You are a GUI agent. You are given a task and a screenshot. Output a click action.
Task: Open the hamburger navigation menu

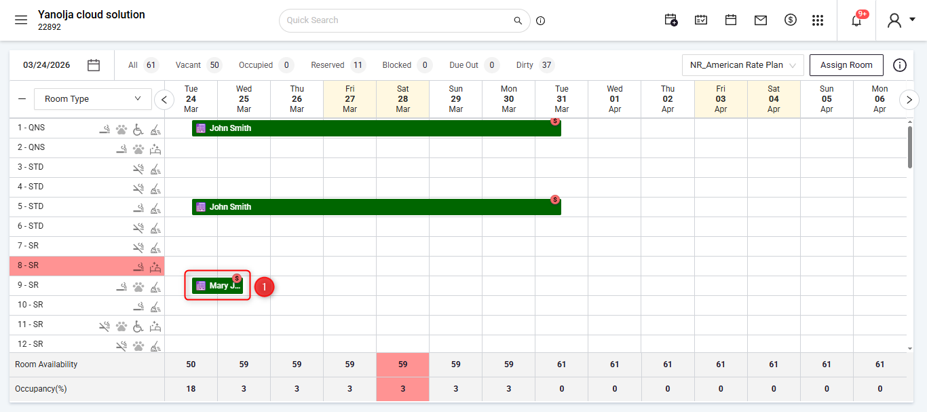click(21, 20)
